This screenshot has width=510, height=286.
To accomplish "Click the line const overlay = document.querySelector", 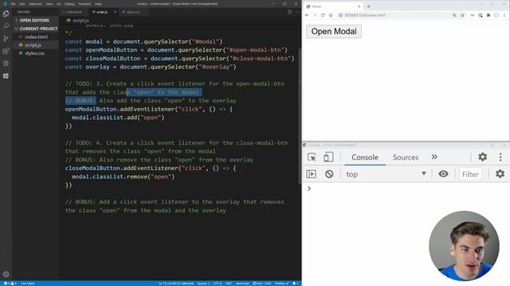I will coord(151,67).
